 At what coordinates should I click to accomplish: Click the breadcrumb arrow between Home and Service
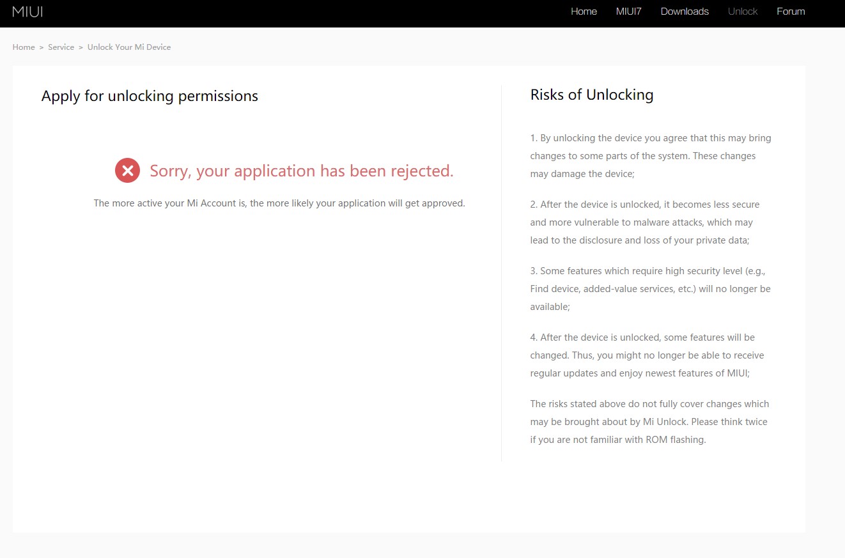click(42, 47)
